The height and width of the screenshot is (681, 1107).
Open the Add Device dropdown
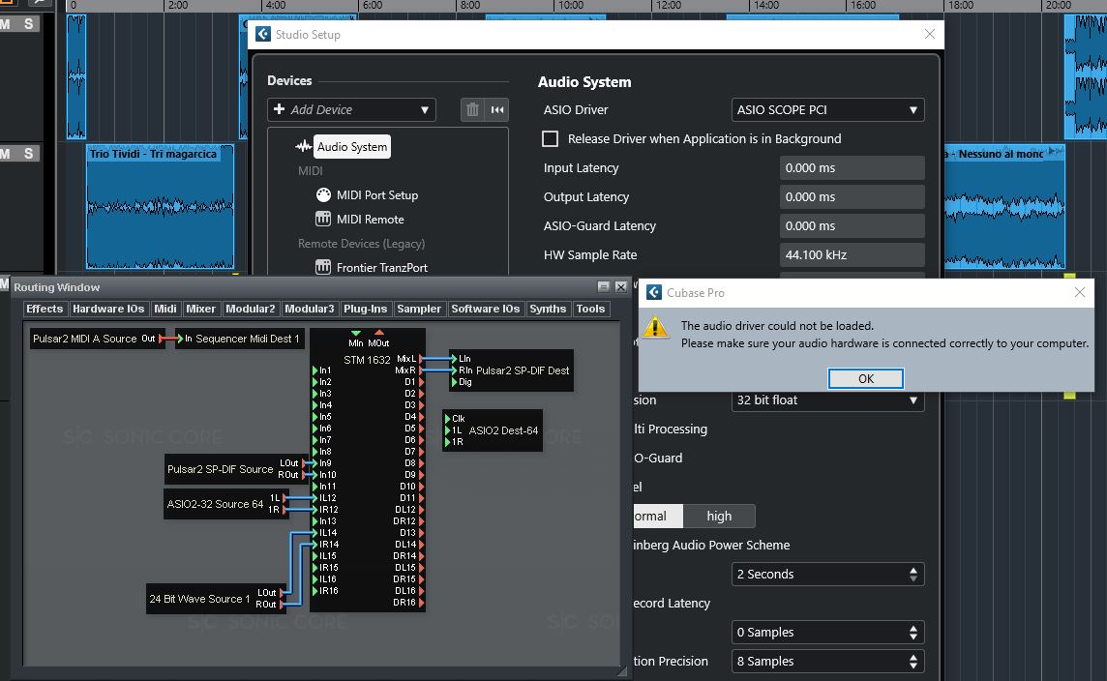(x=351, y=109)
